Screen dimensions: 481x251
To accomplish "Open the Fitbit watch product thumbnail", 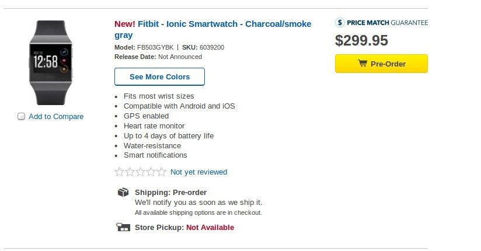I will pyautogui.click(x=52, y=62).
